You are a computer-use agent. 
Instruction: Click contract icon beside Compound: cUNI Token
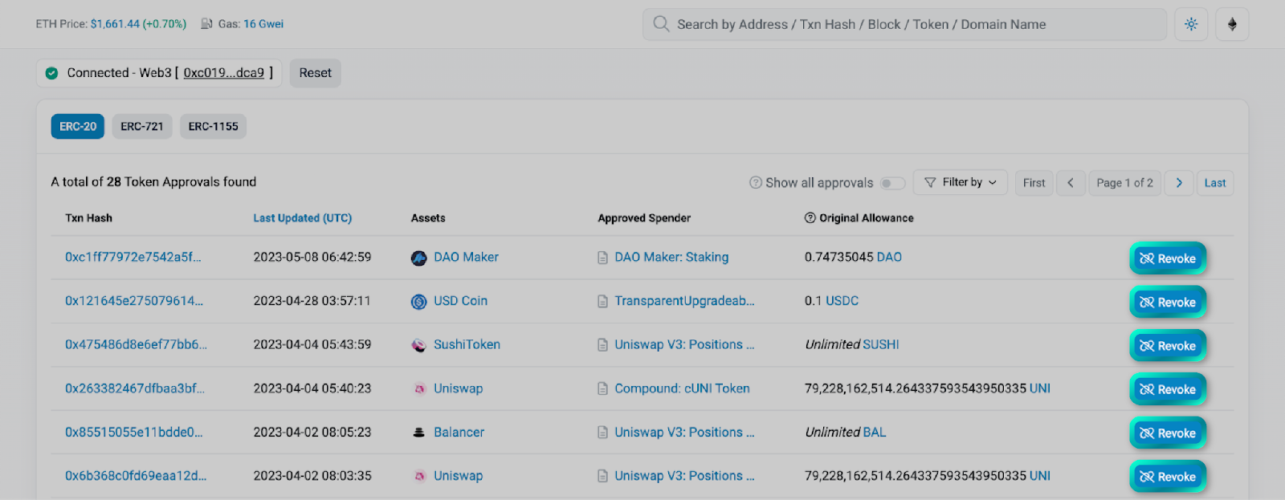coord(602,388)
